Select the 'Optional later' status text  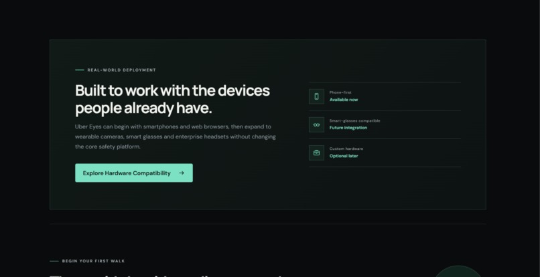pyautogui.click(x=344, y=156)
